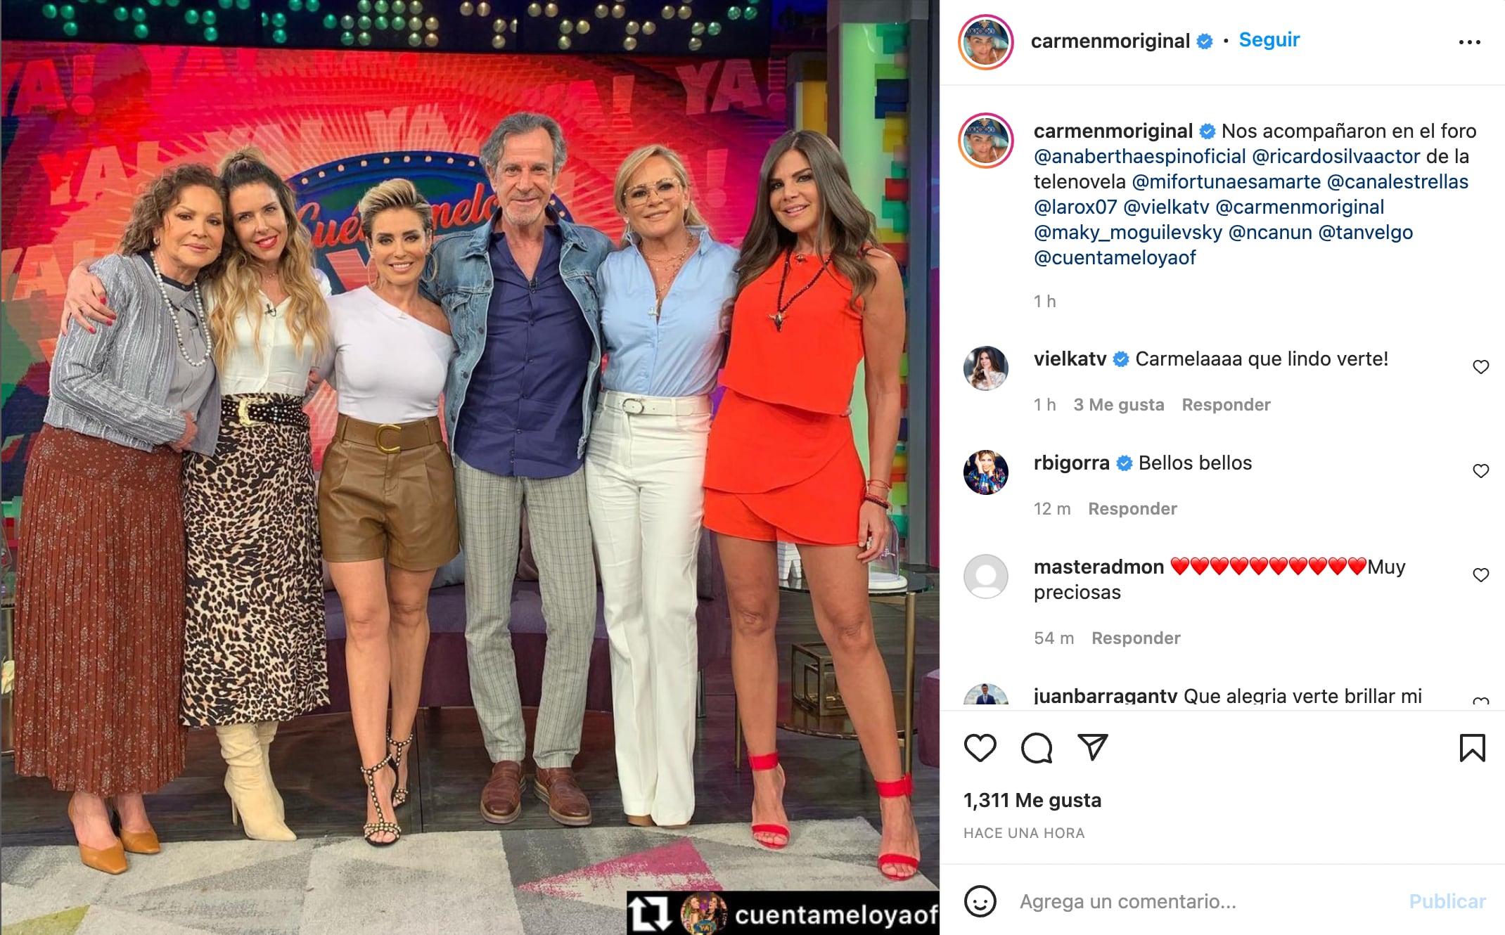Open comments via the speech bubble icon
This screenshot has width=1505, height=935.
click(1037, 748)
